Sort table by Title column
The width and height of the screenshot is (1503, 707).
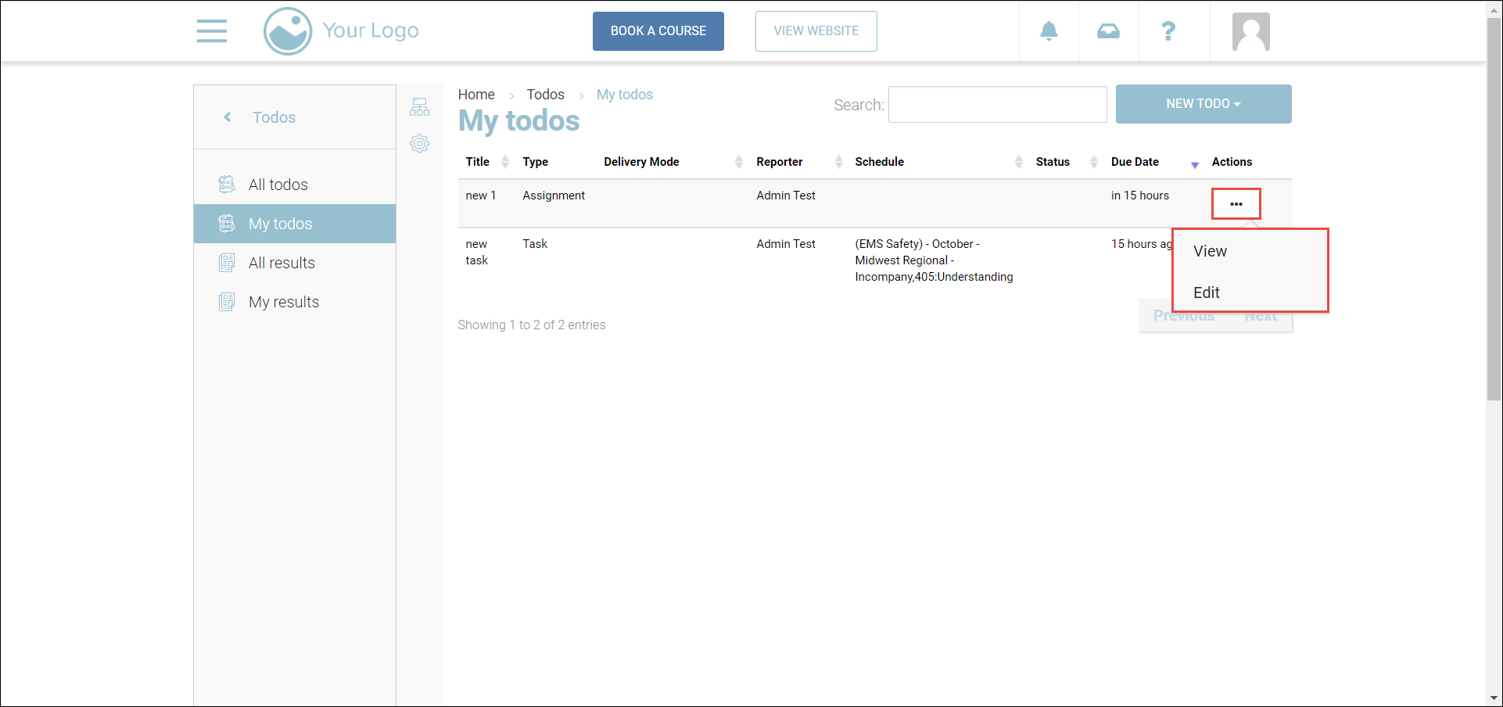pos(478,162)
